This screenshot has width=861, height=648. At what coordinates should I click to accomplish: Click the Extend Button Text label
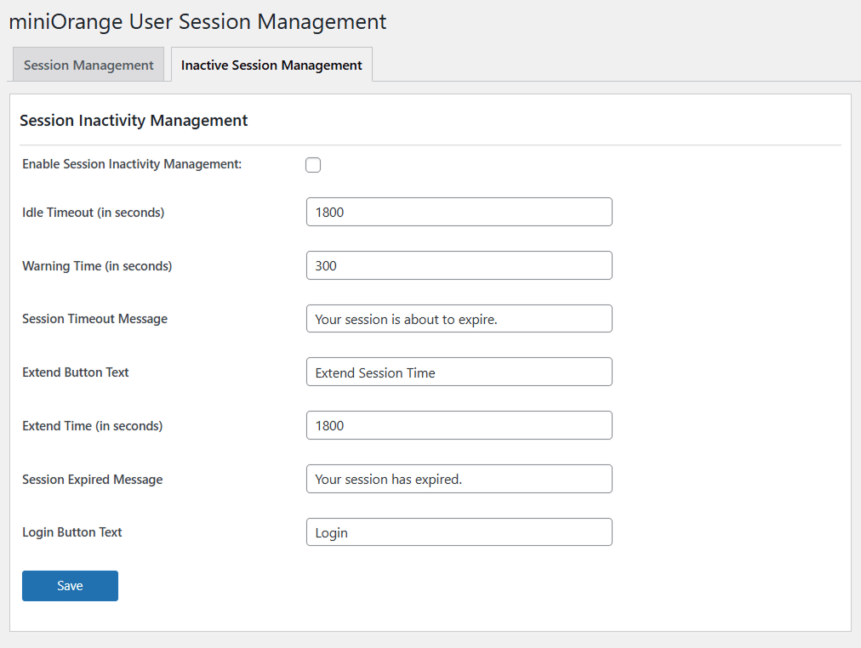(76, 372)
